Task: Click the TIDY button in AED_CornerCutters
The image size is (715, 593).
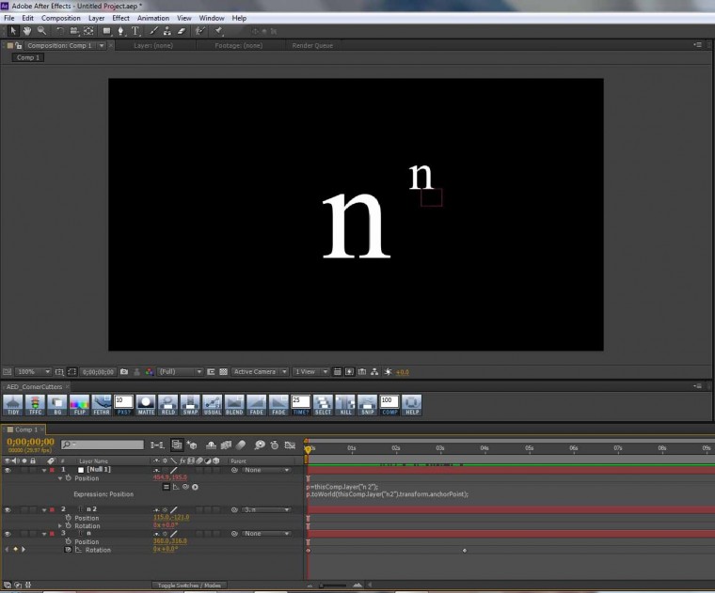Action: coord(13,405)
